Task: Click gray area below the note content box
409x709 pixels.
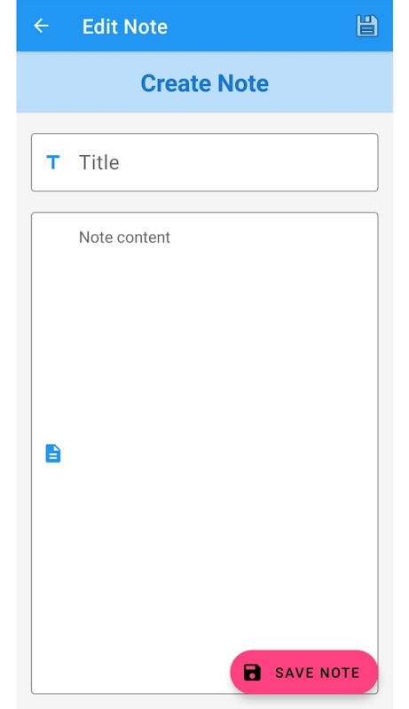Action: tap(204, 702)
